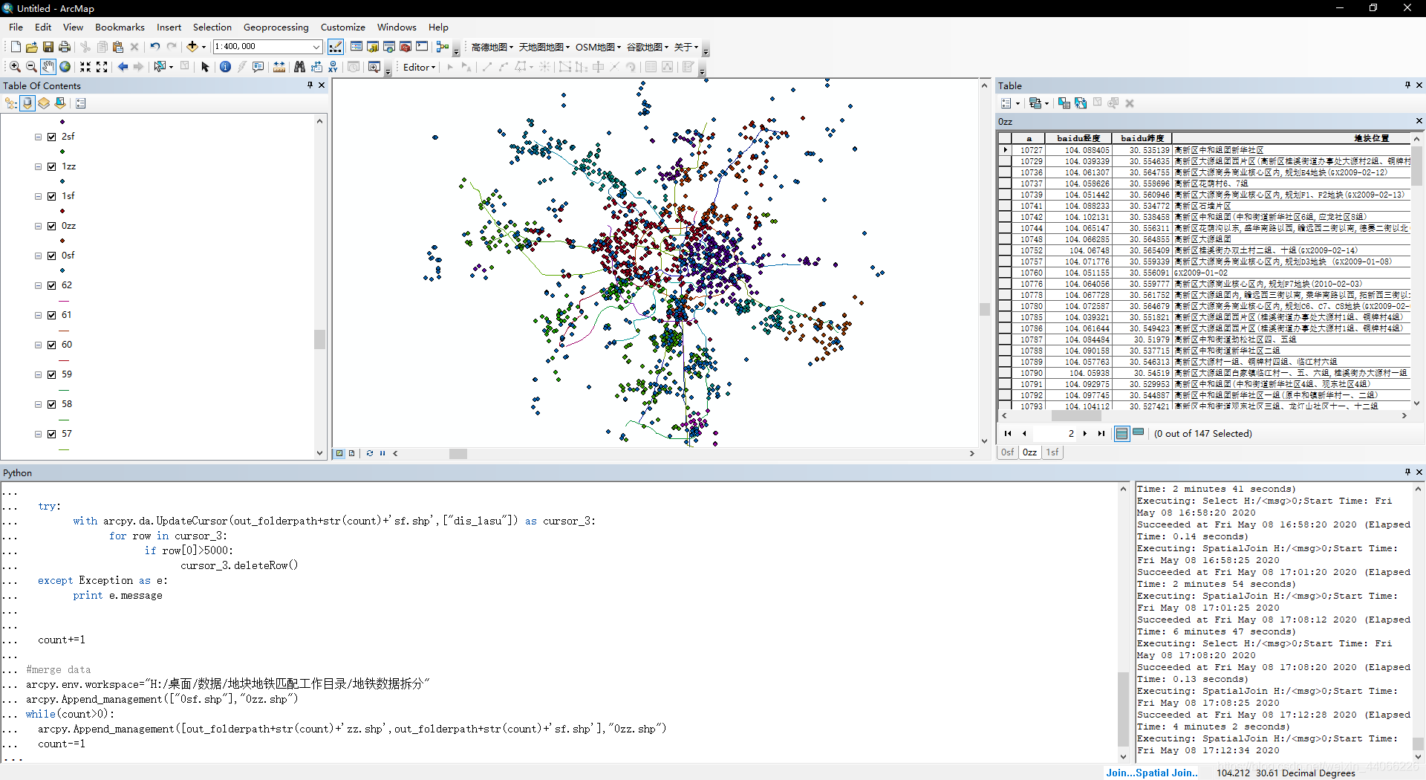The width and height of the screenshot is (1426, 780).
Task: Open the Selection menu
Action: click(212, 27)
